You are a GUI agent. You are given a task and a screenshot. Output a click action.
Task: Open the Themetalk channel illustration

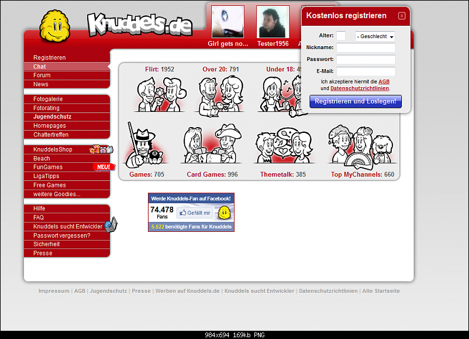[x=284, y=145]
